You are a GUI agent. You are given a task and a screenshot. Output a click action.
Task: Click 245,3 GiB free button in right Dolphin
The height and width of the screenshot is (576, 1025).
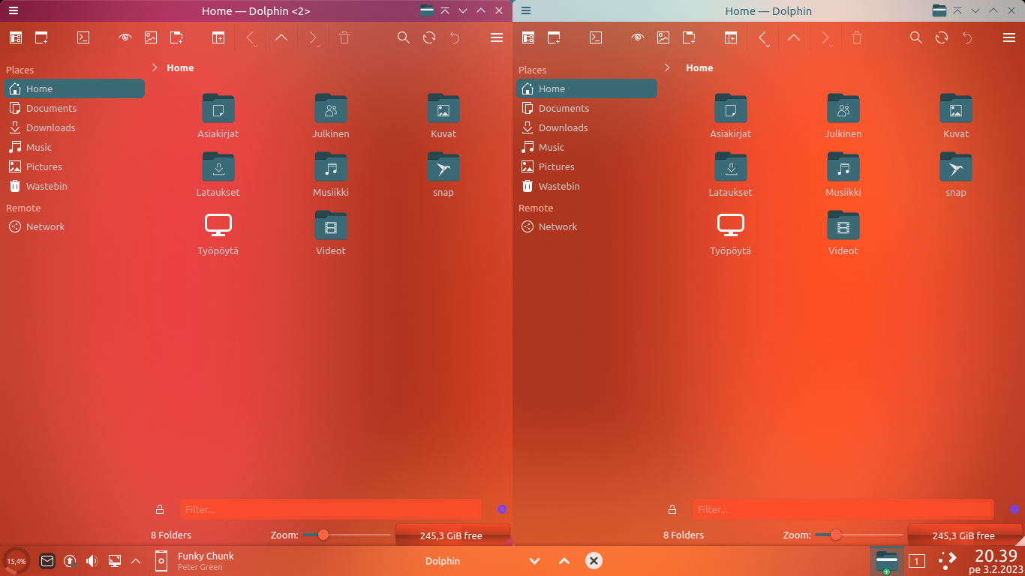pyautogui.click(x=964, y=535)
